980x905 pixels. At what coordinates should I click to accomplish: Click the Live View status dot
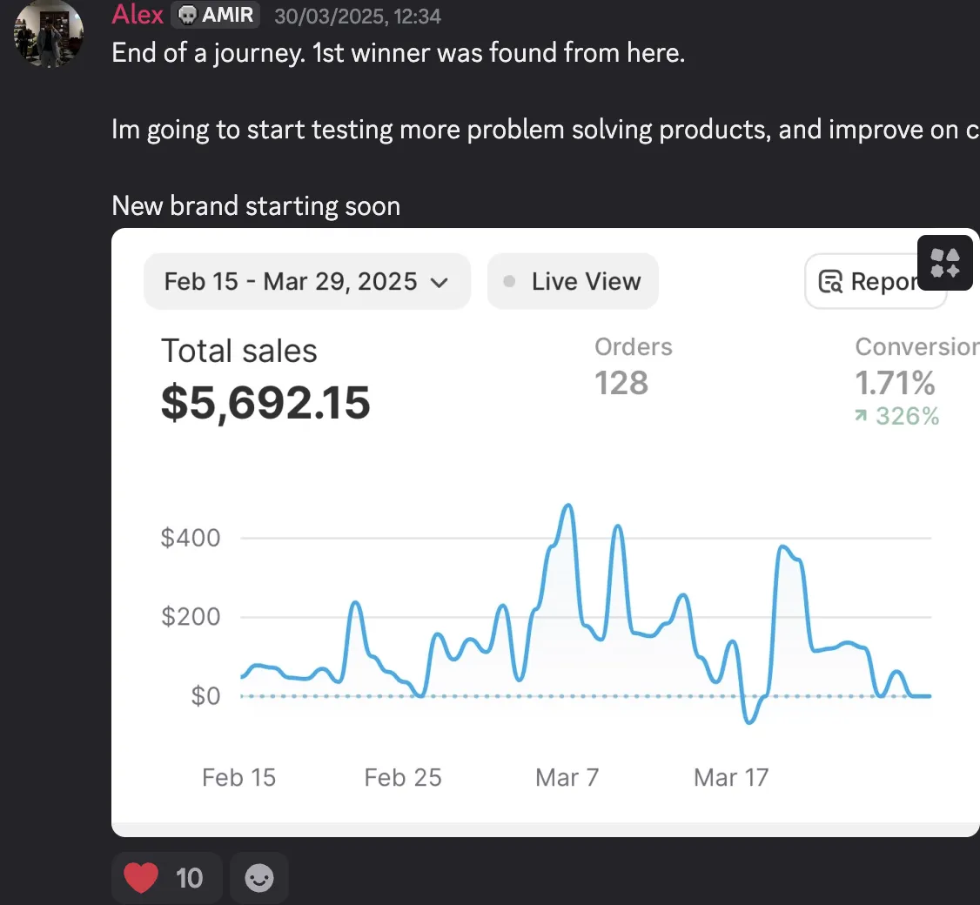pyautogui.click(x=509, y=281)
